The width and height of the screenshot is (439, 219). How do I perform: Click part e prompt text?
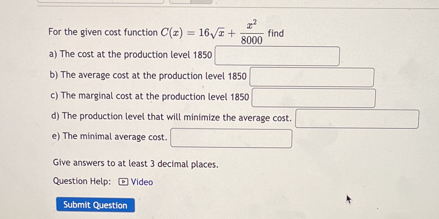click(109, 137)
